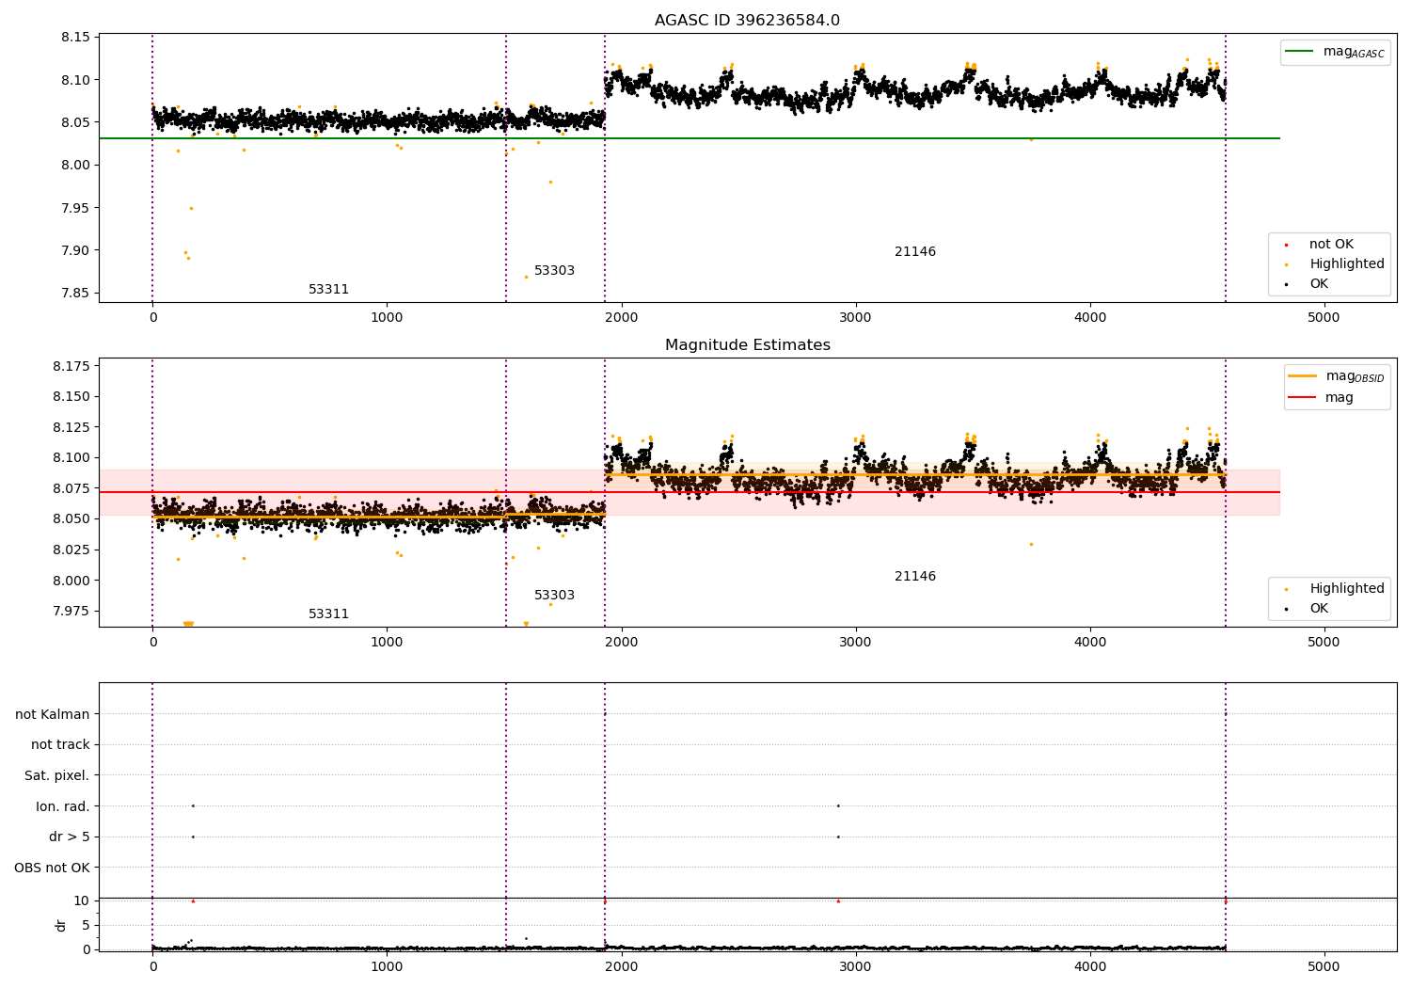Screen dimensions: 1411x988
Task: Click the y-axis tick '8.075'
Action: (71, 488)
